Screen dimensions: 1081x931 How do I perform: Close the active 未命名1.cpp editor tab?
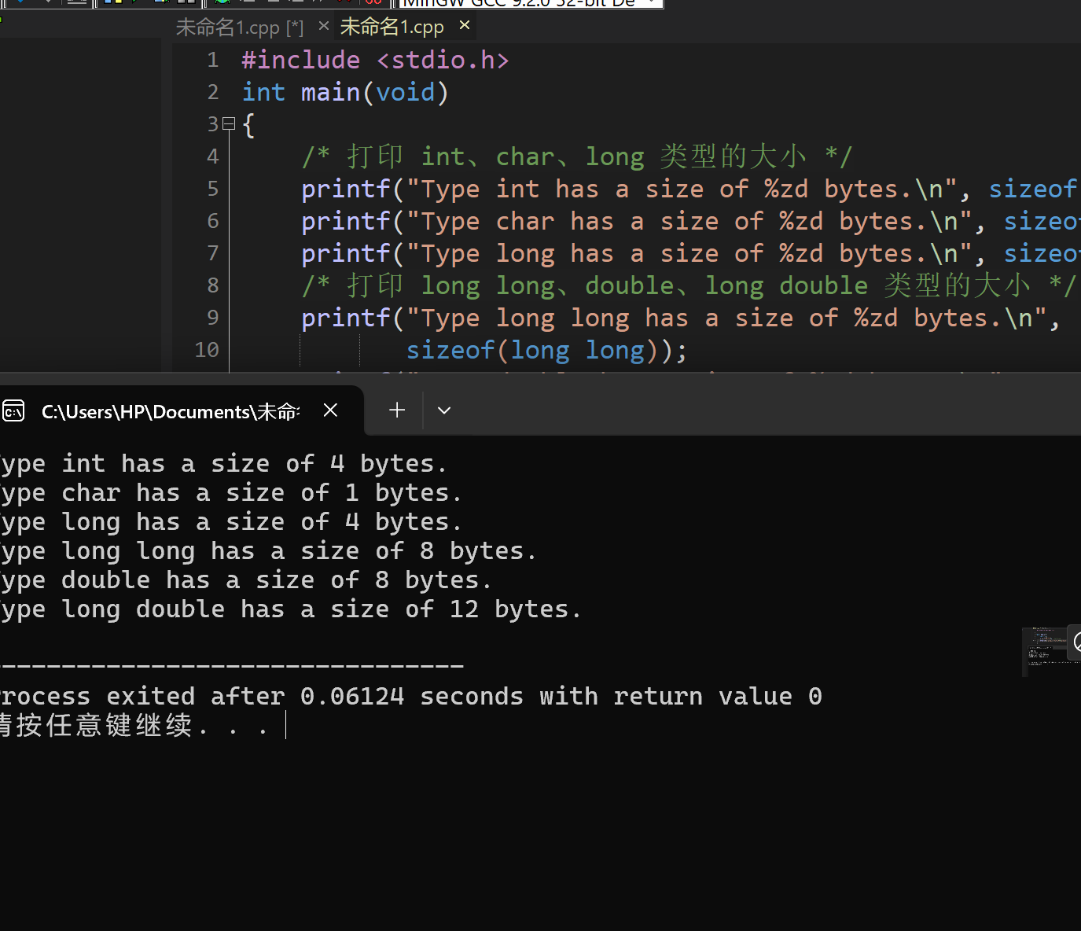465,25
